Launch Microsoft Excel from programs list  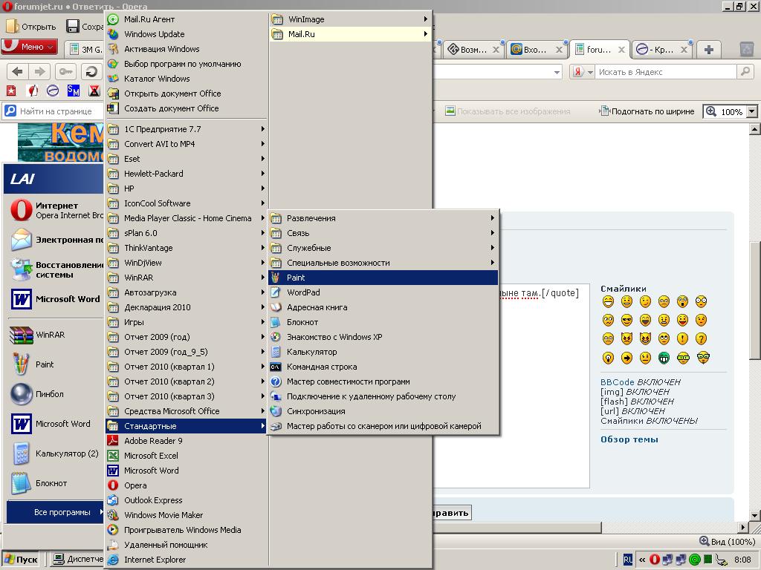click(x=151, y=456)
